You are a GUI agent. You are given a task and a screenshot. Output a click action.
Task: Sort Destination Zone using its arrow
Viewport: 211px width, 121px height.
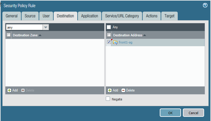40,35
